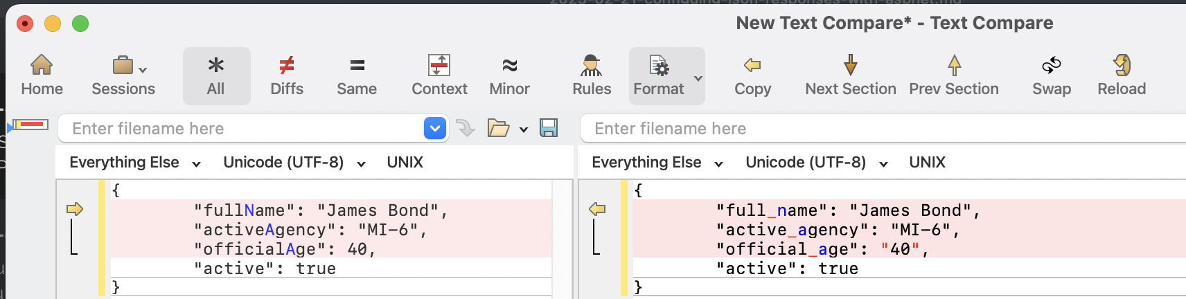Toggle the Same display filter
The width and height of the screenshot is (1186, 299).
[x=357, y=75]
